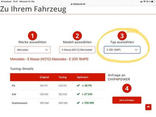Screen dimensions: 156x117
Task: Click the green checkmark next to +100 NM
Action: point(78,103)
